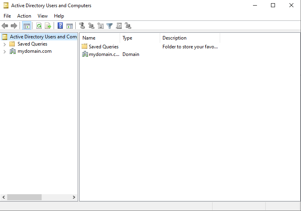
Task: Open the Action menu
Action: (24, 16)
